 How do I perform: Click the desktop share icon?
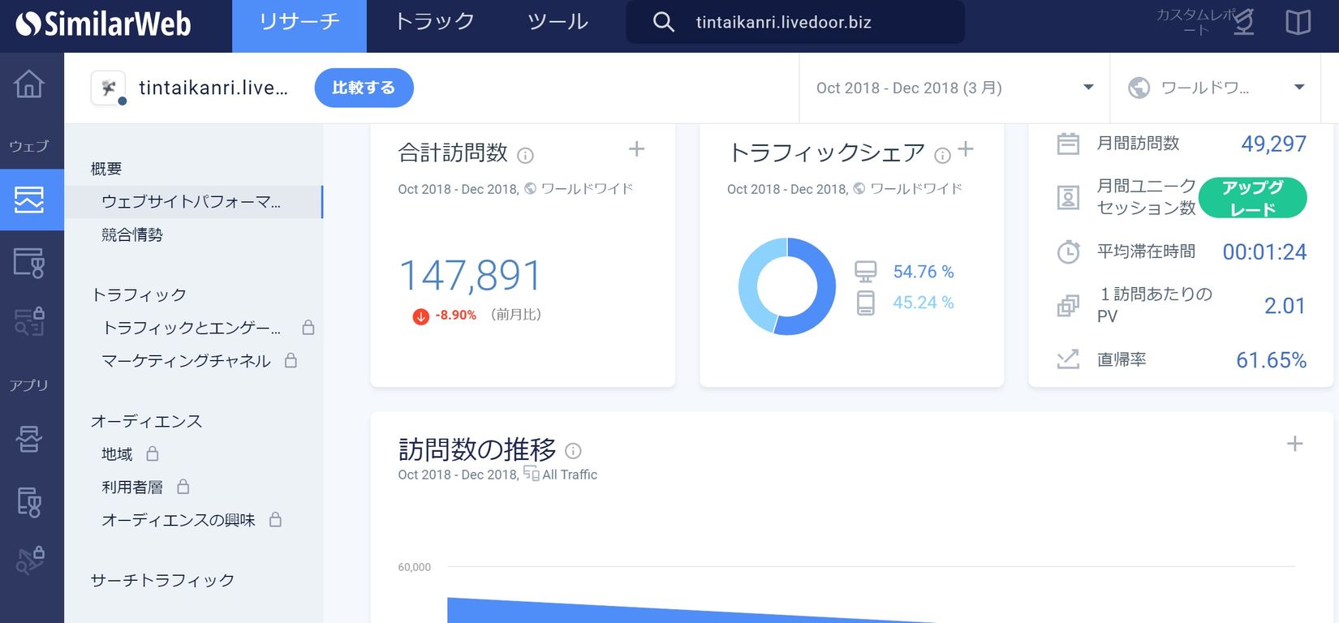(866, 271)
